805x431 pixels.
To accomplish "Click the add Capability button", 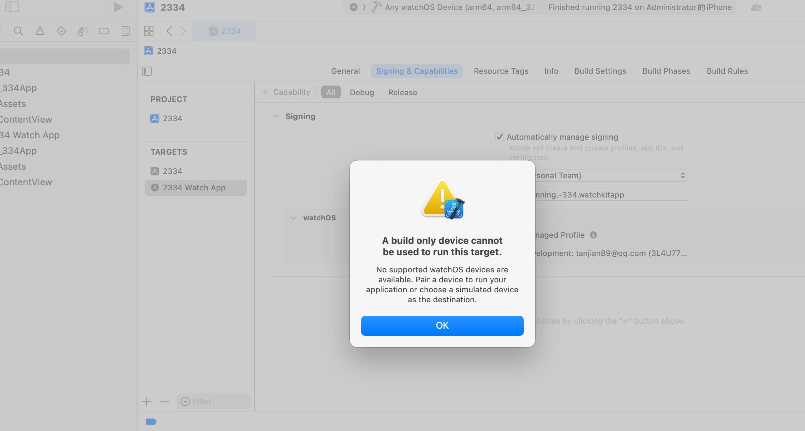I will click(286, 92).
